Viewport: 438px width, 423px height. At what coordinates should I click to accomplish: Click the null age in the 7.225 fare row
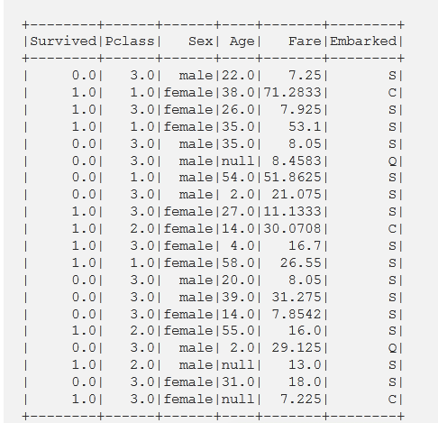tap(238, 399)
